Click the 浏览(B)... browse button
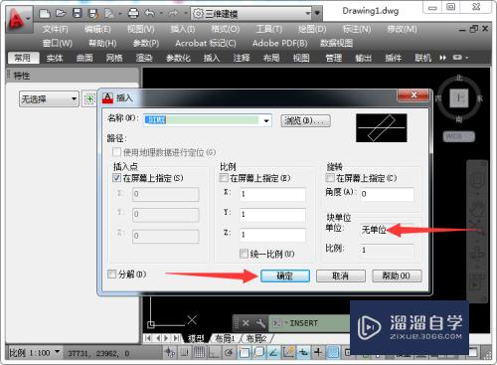Image resolution: width=497 pixels, height=365 pixels. [305, 120]
